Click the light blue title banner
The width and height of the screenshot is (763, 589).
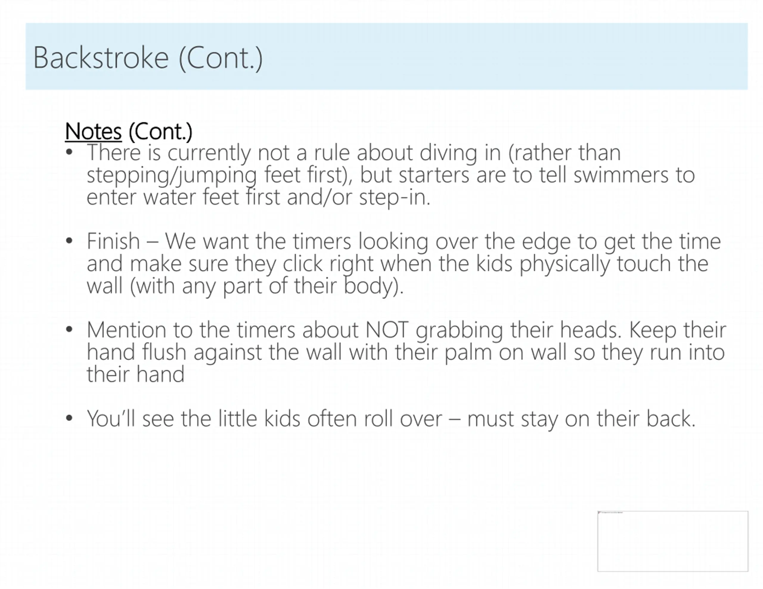coord(387,56)
